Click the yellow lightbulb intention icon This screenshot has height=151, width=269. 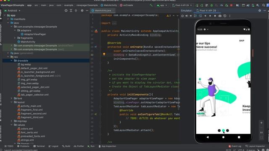point(104,54)
